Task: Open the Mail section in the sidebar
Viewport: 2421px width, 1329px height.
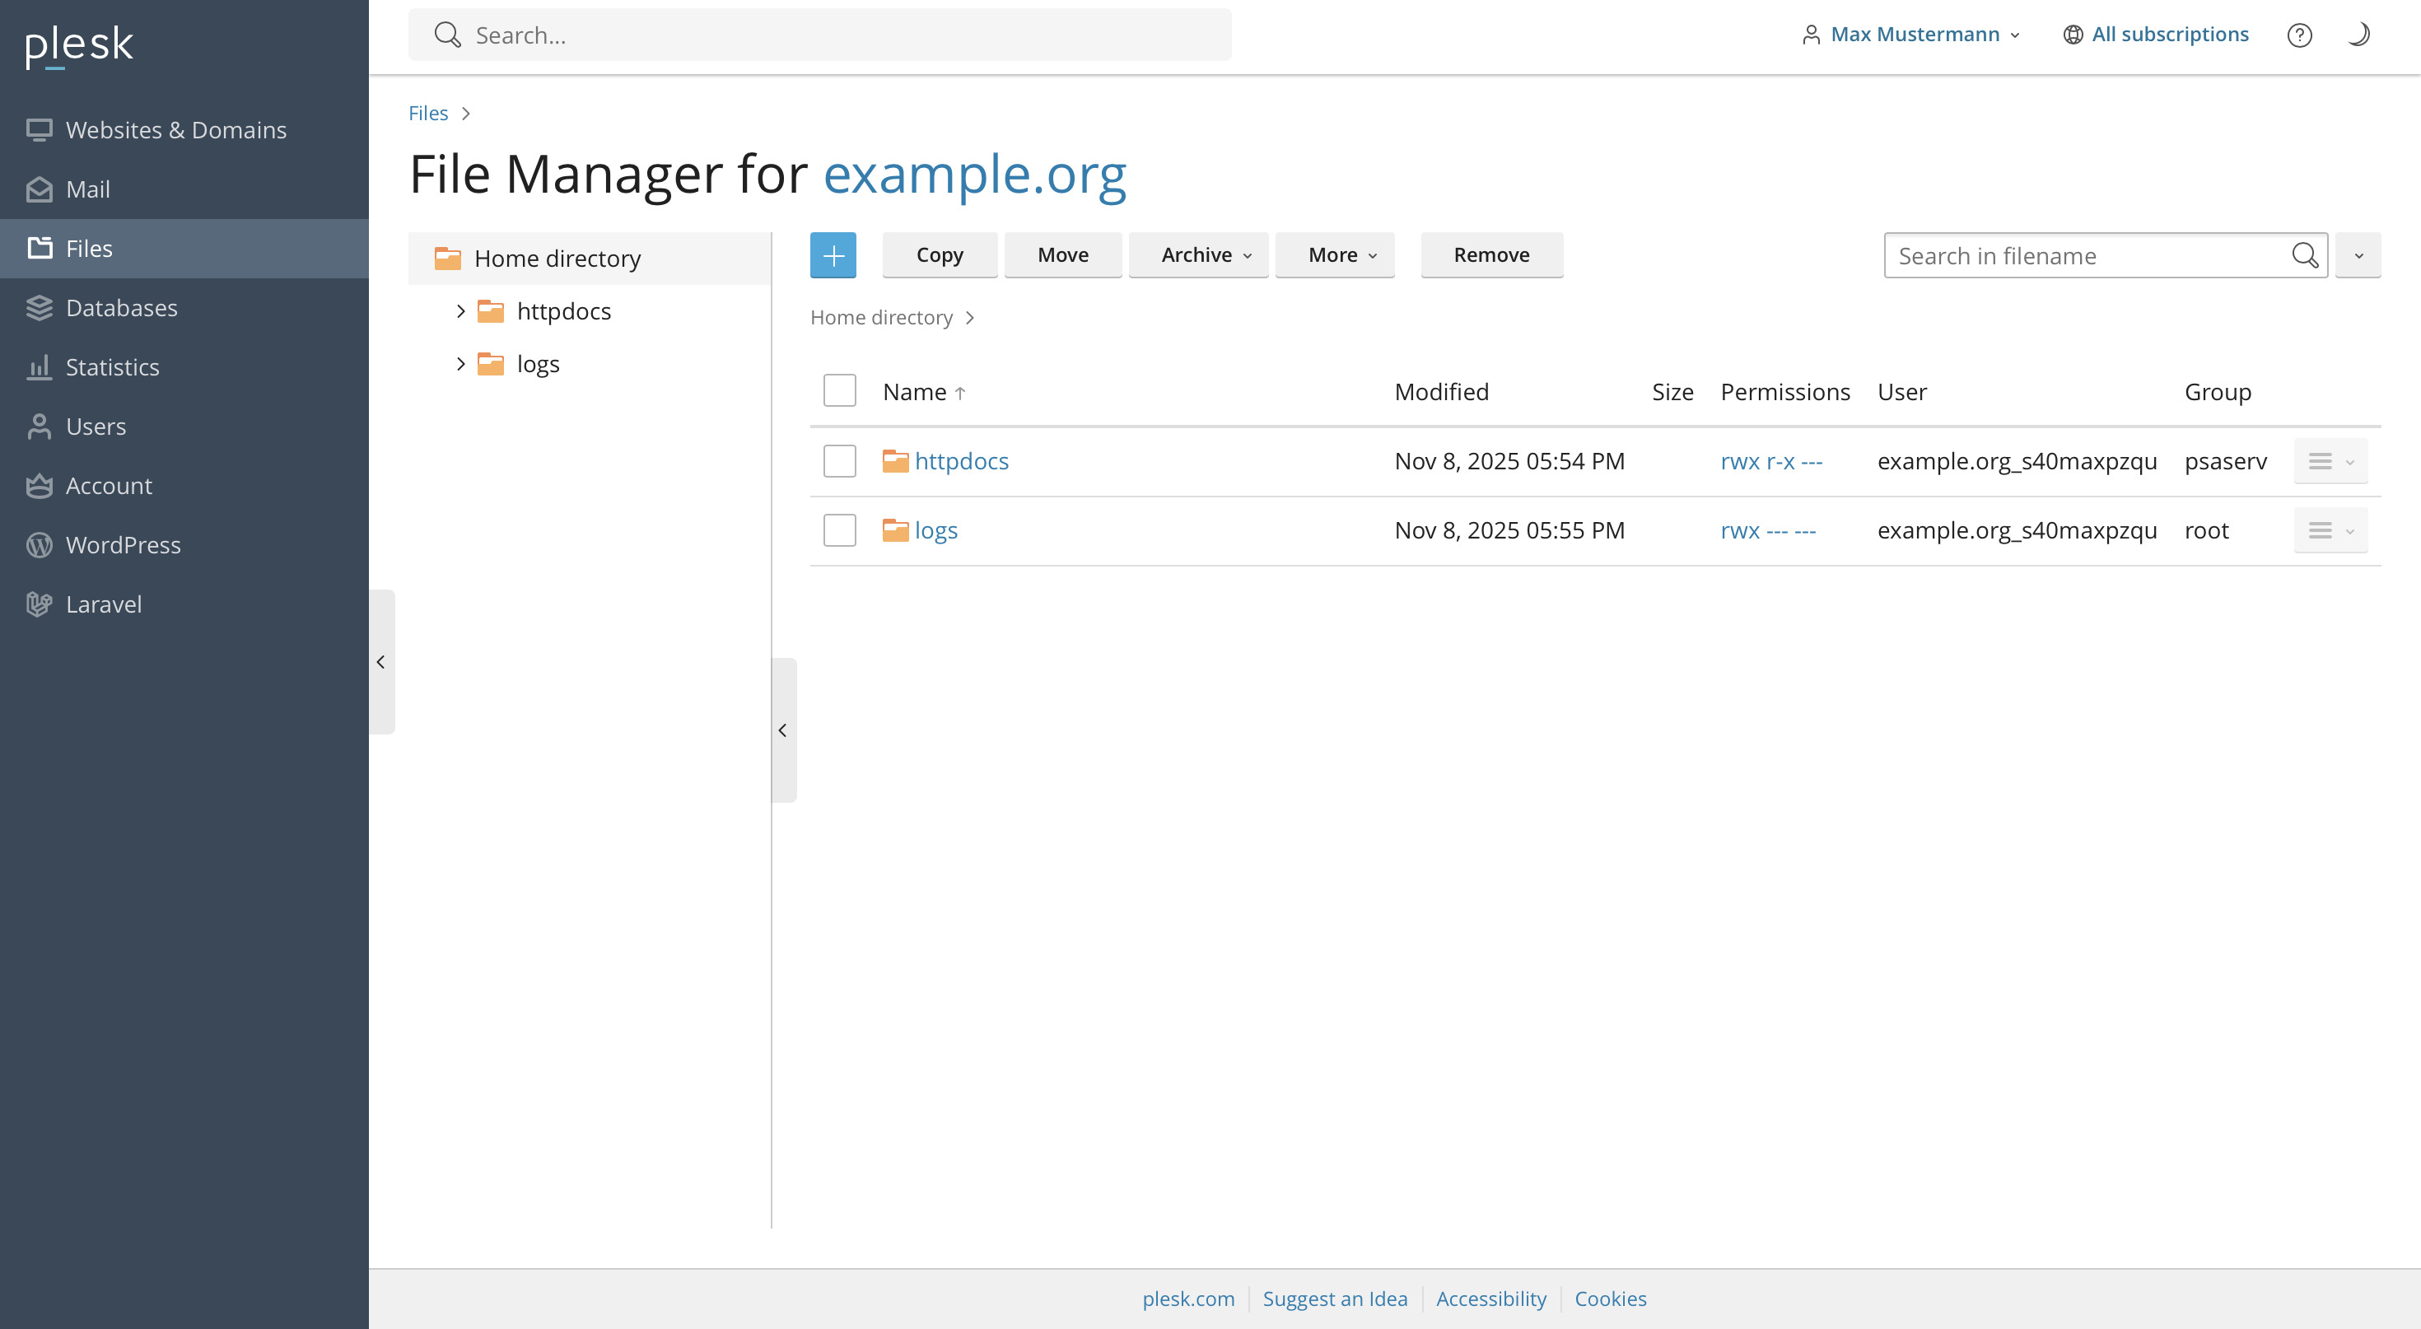Action: 89,189
